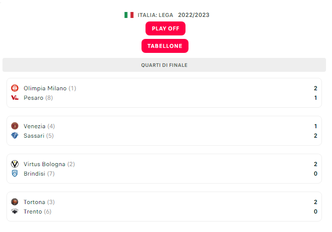Open the Virtus Bologna V logo
This screenshot has width=332, height=232.
(14, 164)
